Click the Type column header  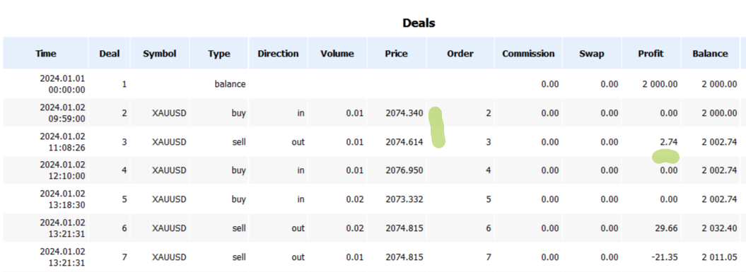coord(219,53)
